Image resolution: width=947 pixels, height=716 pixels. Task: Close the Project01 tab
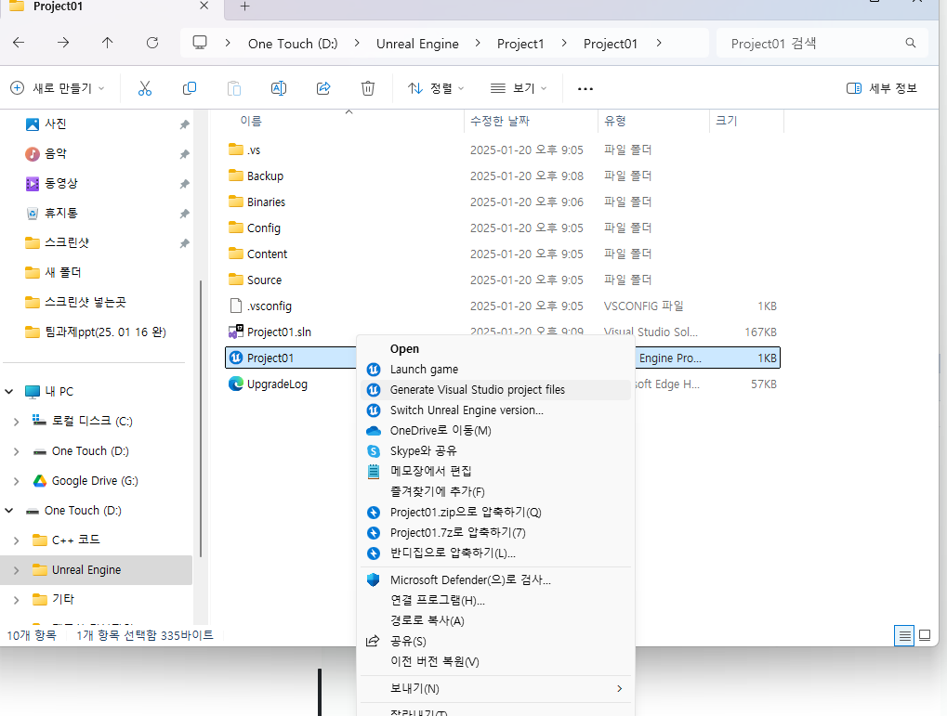(x=204, y=6)
